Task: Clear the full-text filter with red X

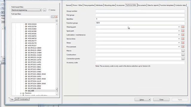Action: [x=56, y=17]
